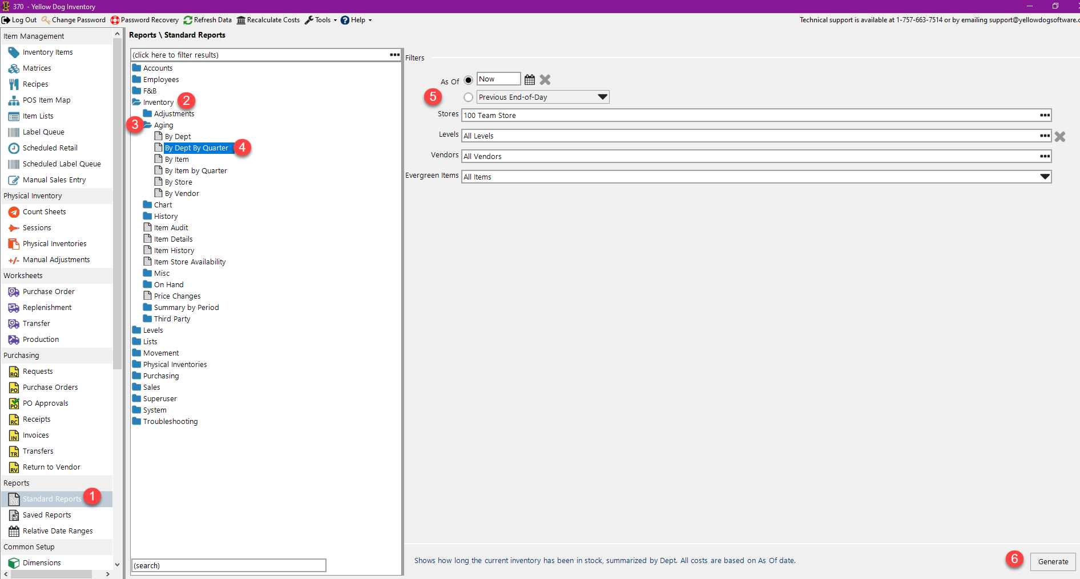Select By Item by Quarter report
This screenshot has width=1080, height=579.
click(x=196, y=170)
